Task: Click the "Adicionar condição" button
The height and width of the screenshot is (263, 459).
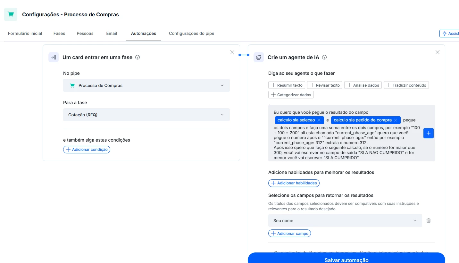Action: [87, 150]
